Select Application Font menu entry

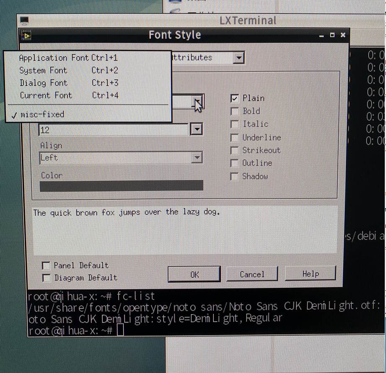click(88, 58)
